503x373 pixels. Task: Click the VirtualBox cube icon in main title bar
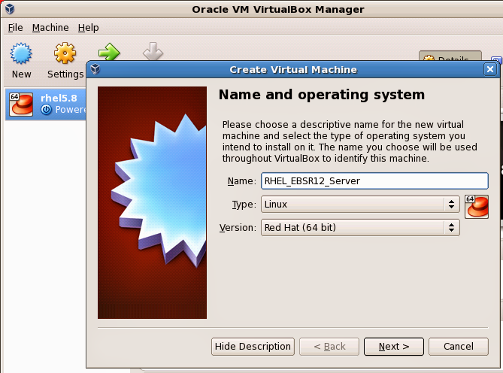pos(10,9)
